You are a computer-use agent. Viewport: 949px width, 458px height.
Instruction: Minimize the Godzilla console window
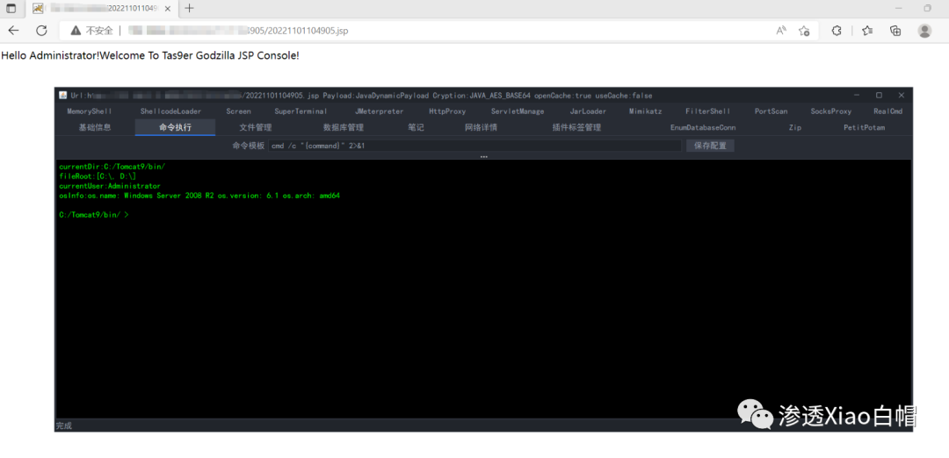(x=857, y=96)
